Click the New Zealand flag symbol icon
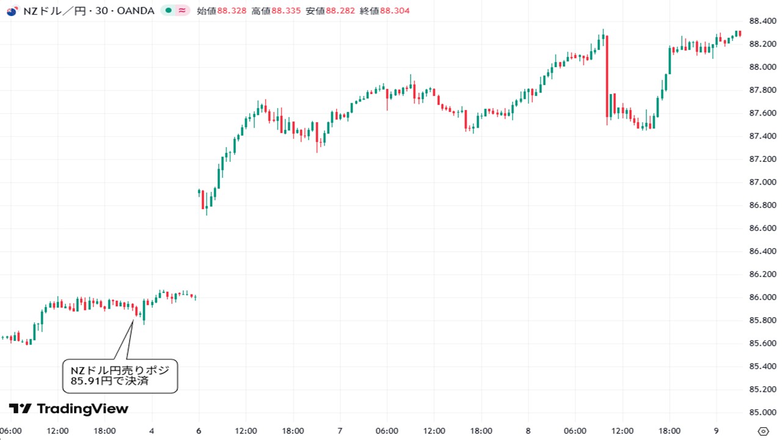The width and height of the screenshot is (782, 440). (12, 10)
